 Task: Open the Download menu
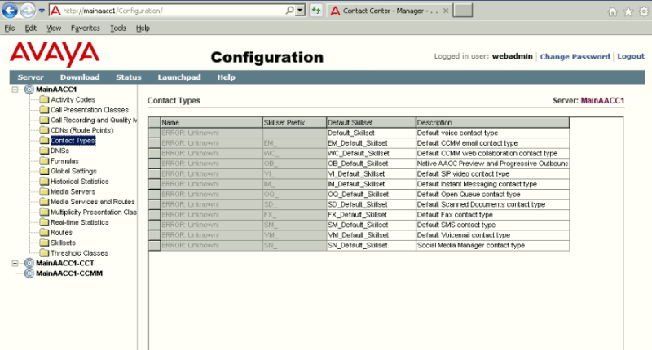tap(80, 77)
